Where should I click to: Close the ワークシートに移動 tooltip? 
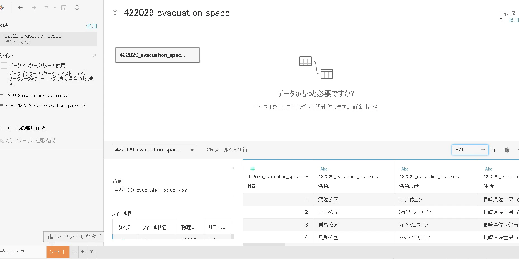point(100,234)
